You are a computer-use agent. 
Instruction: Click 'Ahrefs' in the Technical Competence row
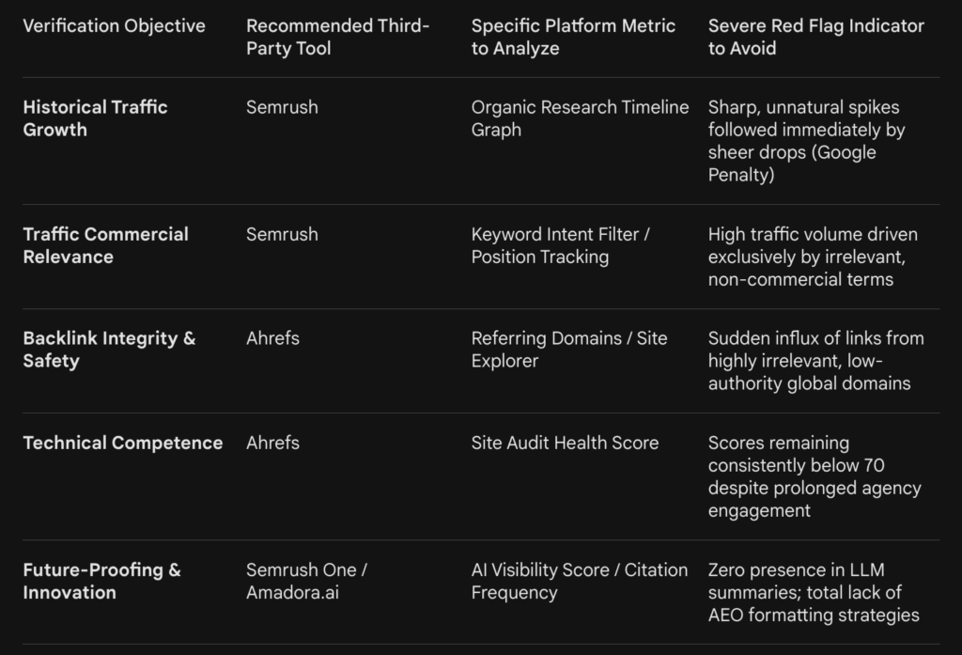coord(272,443)
